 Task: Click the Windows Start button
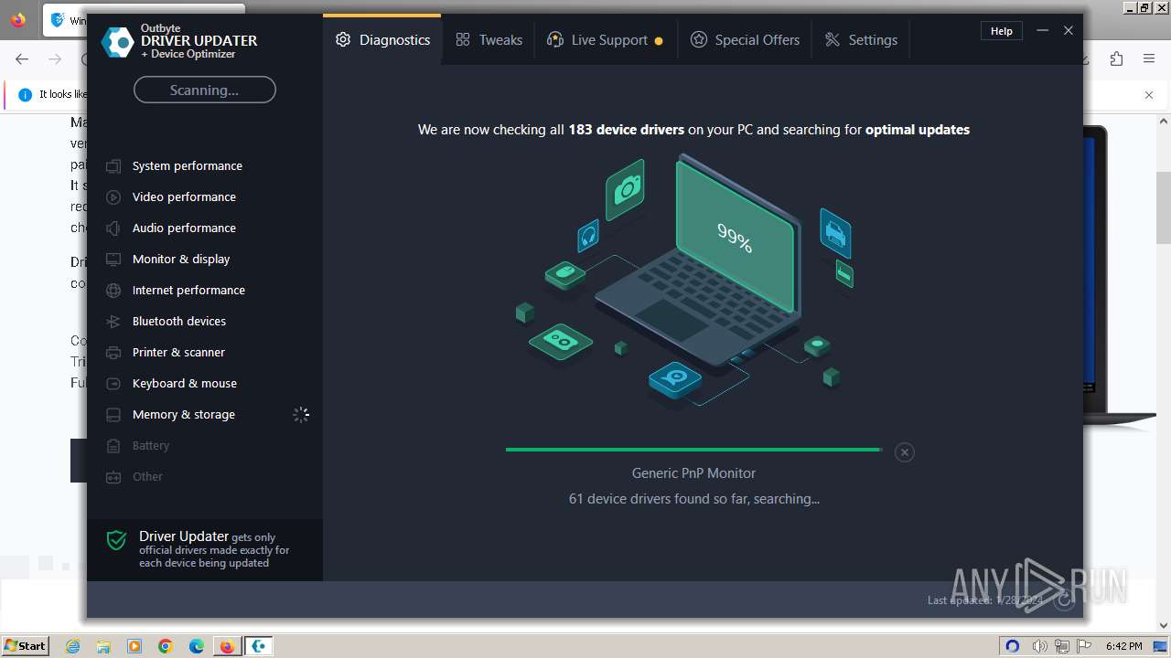point(26,646)
